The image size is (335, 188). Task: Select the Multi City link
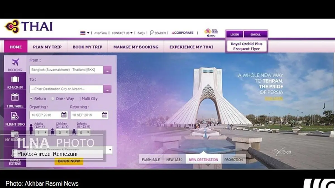point(89,99)
